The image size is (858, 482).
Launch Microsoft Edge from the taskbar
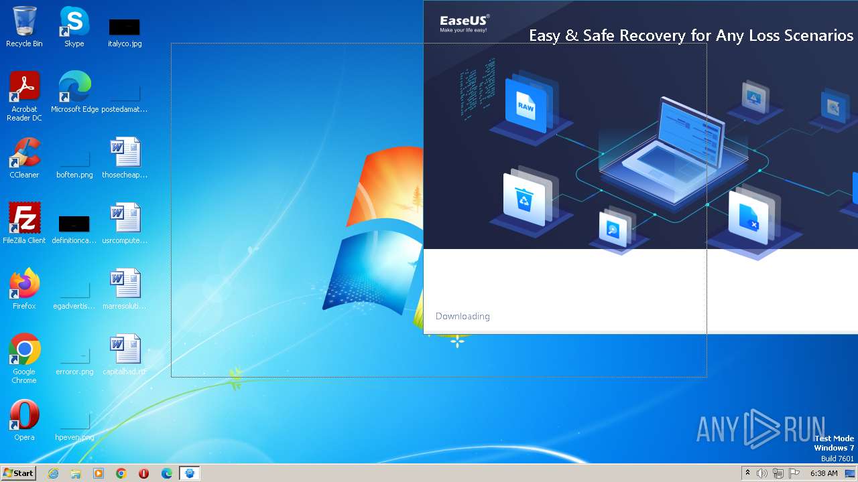[x=167, y=473]
